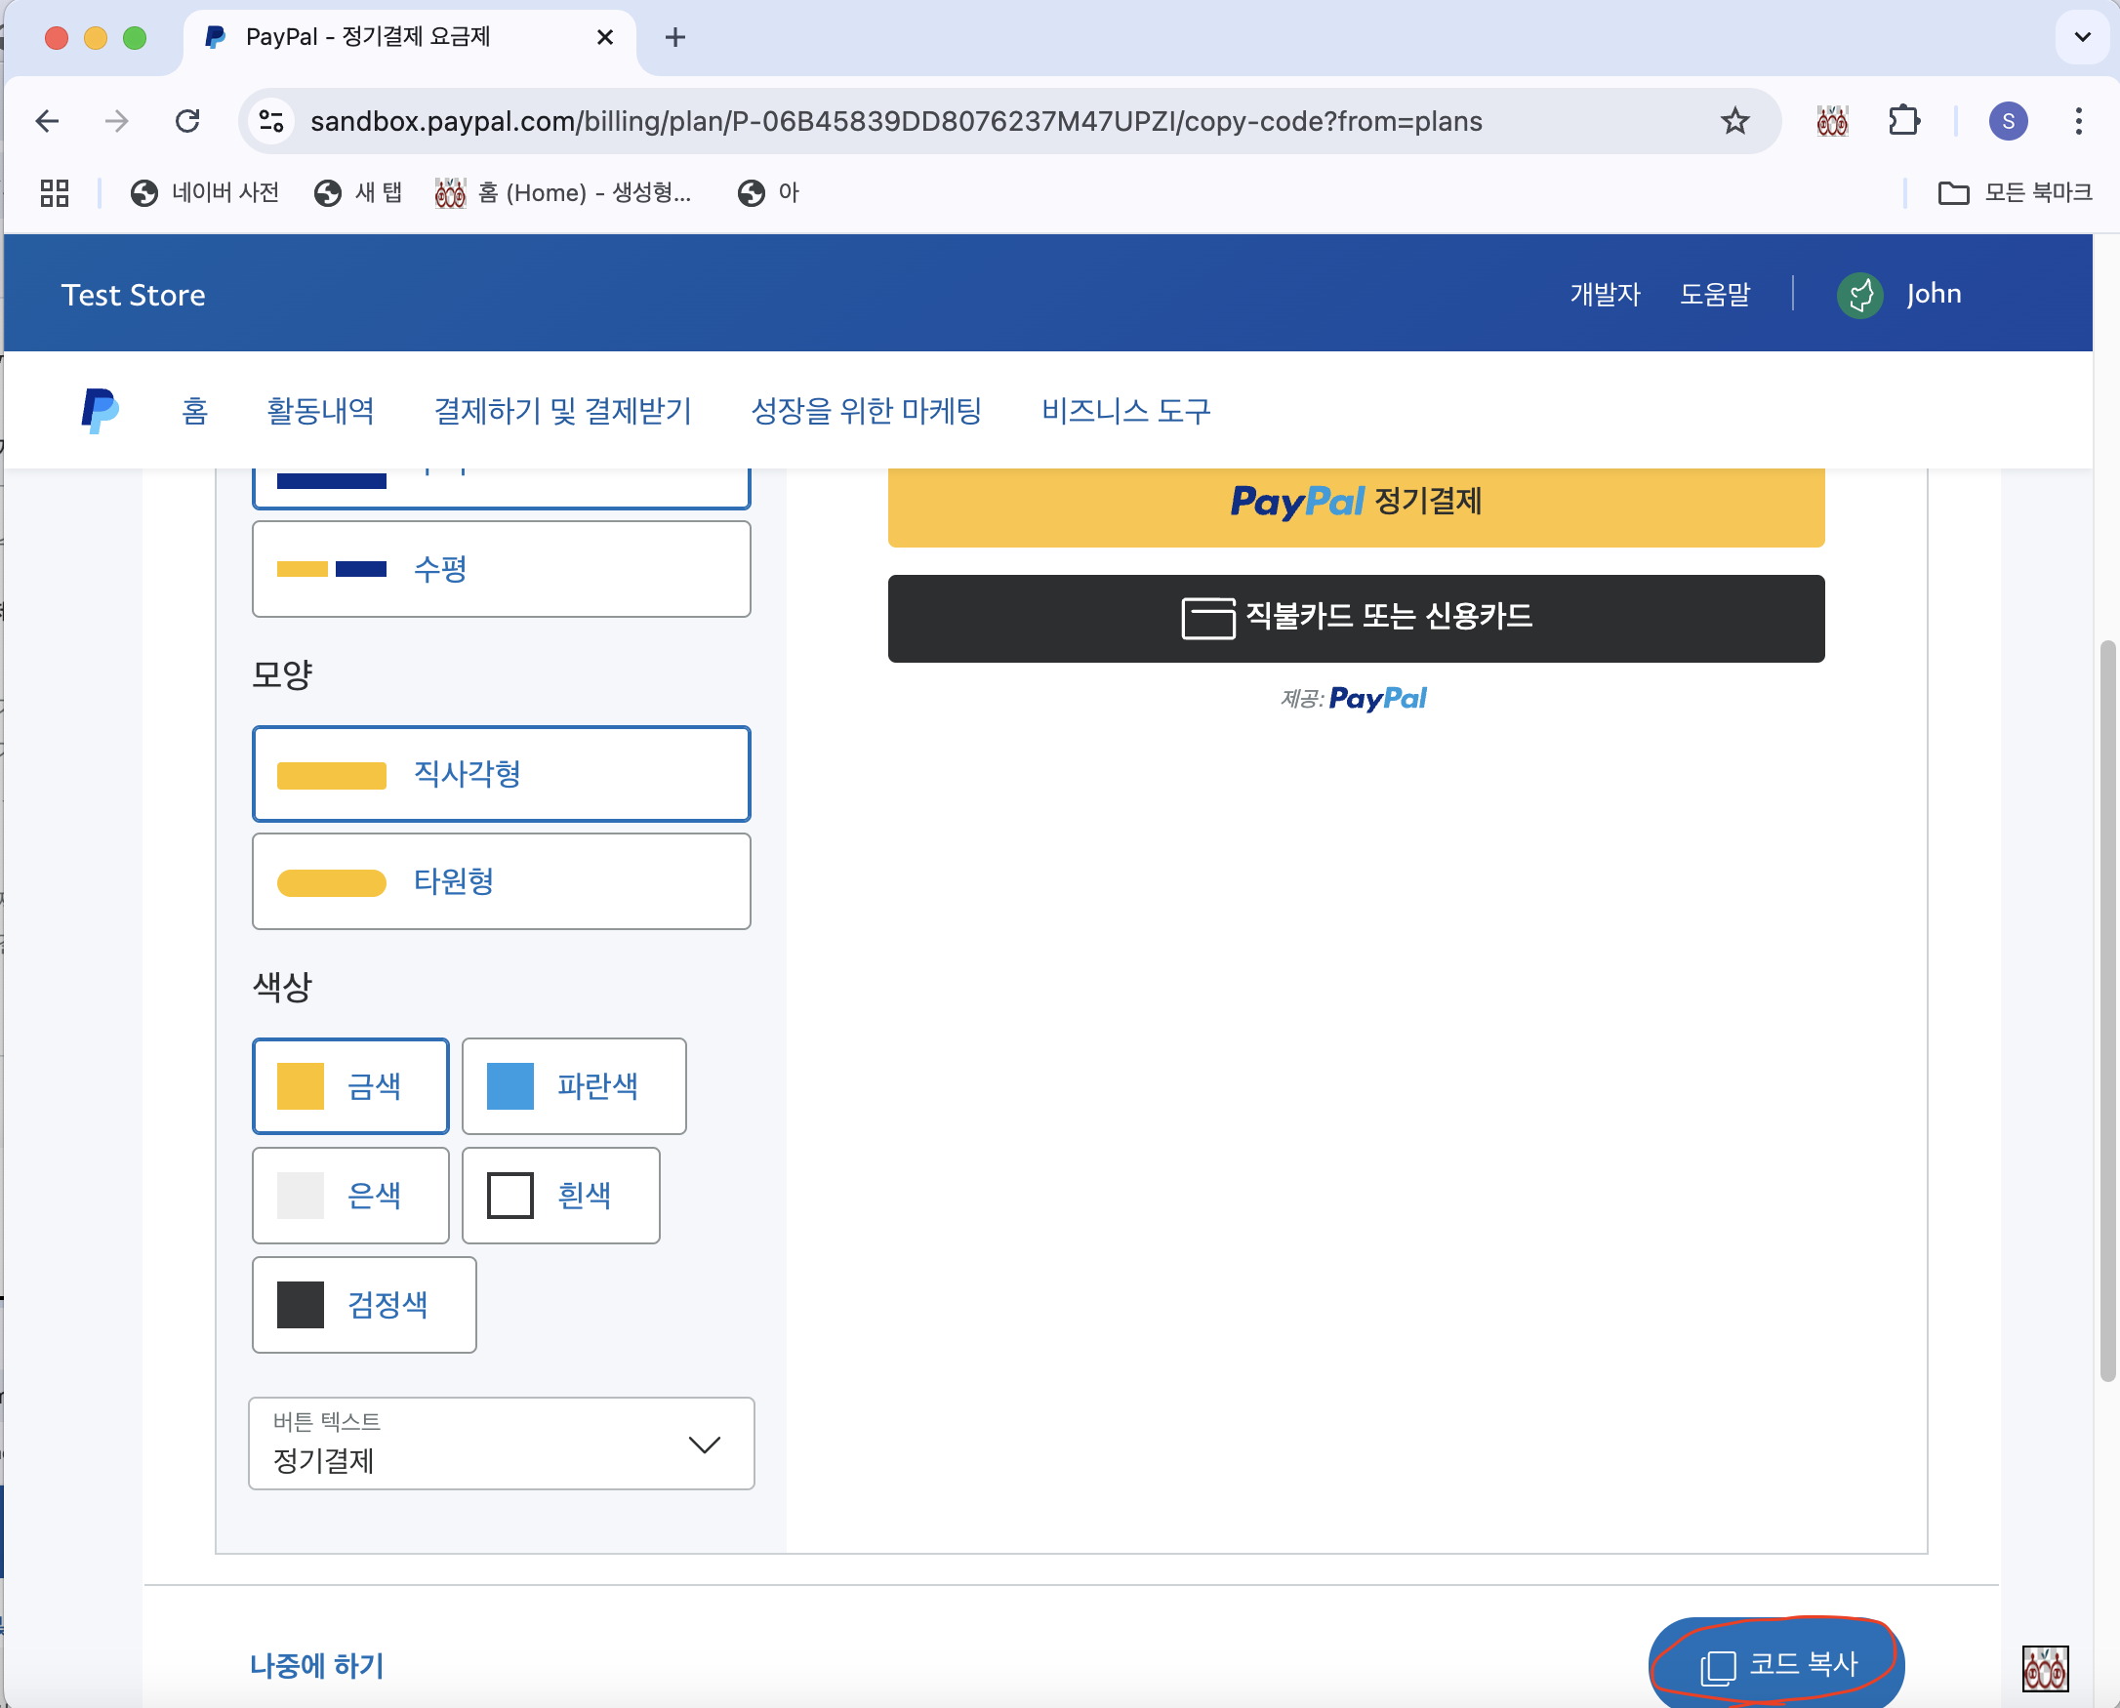
Task: Click the browser forward arrow
Action: [116, 121]
